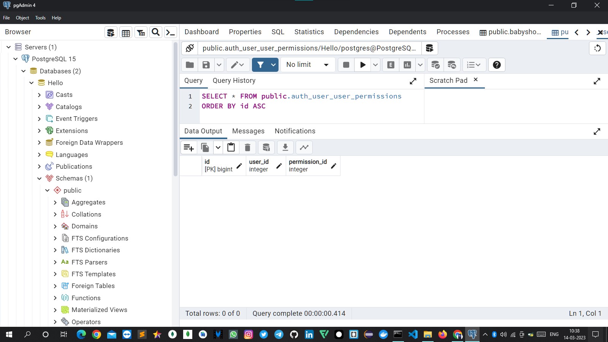The width and height of the screenshot is (608, 342).
Task: Open Filtered Rows icon in Browser toolbar
Action: (141, 32)
